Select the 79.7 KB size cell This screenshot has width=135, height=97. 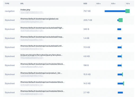pos(87,11)
